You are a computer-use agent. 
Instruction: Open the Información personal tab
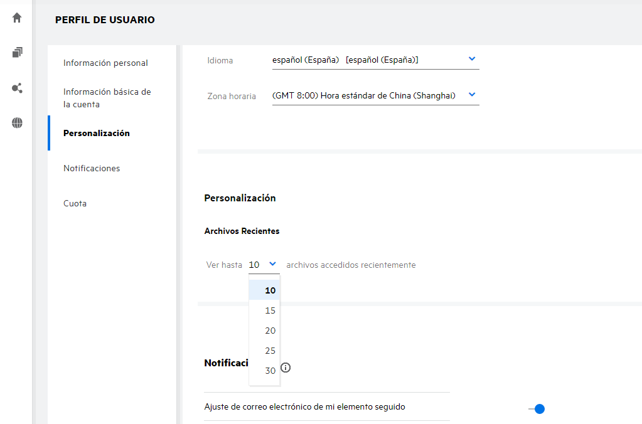click(105, 63)
